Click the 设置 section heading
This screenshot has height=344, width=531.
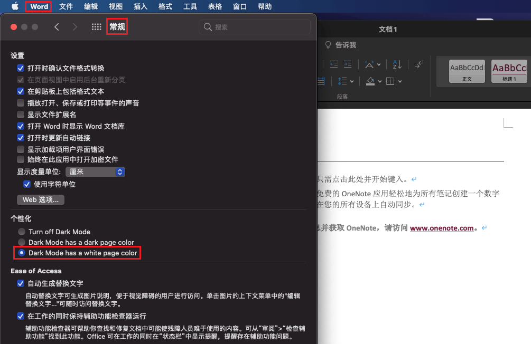[17, 55]
